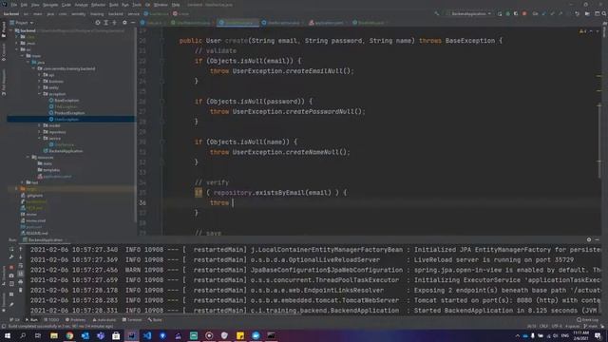Select README.md in project tree

pyautogui.click(x=34, y=234)
